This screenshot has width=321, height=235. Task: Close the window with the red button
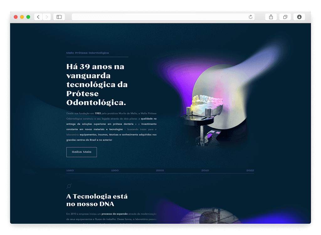[x=16, y=17]
